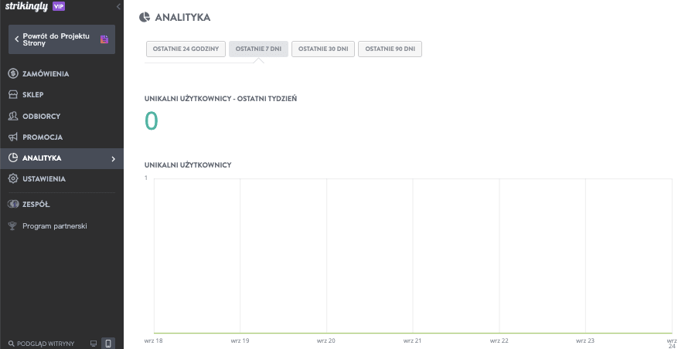The height and width of the screenshot is (349, 685).
Task: Click the wrz 19 axis label
Action: pos(240,341)
